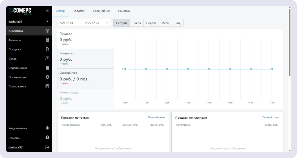Click the Уведомления bell icon
The image size is (297, 158).
pos(47,128)
